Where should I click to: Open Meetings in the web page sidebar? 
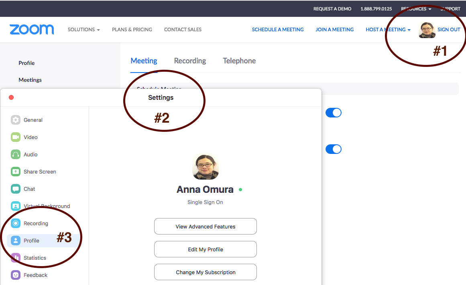pyautogui.click(x=30, y=80)
